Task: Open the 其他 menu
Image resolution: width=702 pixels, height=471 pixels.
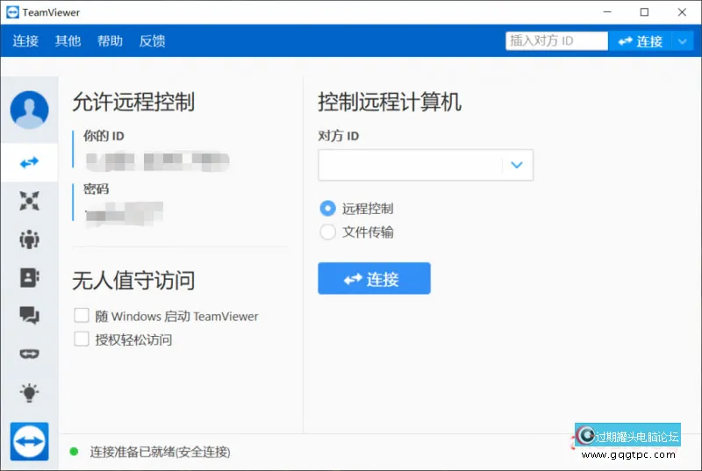Action: pos(68,40)
